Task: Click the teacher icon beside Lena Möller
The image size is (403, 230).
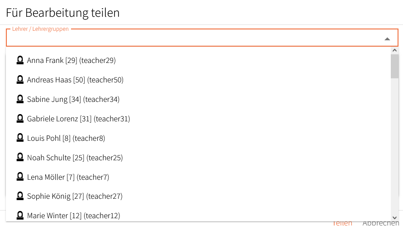Action: (x=20, y=177)
